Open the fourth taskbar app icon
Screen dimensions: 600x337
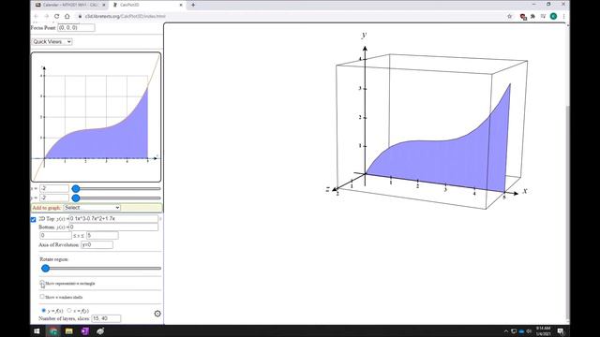[100, 330]
